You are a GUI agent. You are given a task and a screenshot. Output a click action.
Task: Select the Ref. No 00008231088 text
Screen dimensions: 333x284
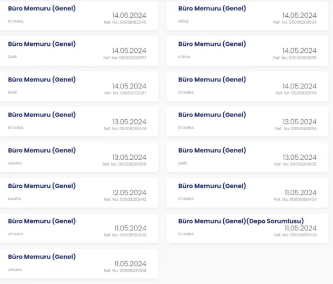tap(125, 270)
